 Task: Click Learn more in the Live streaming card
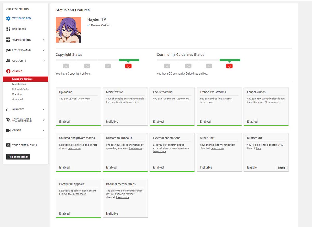(x=183, y=99)
